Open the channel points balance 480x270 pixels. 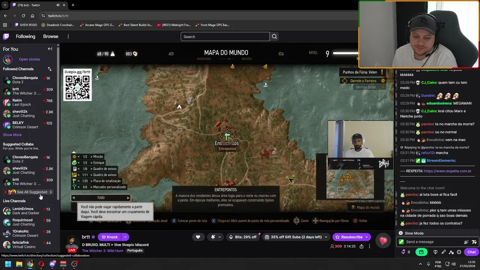point(406,252)
